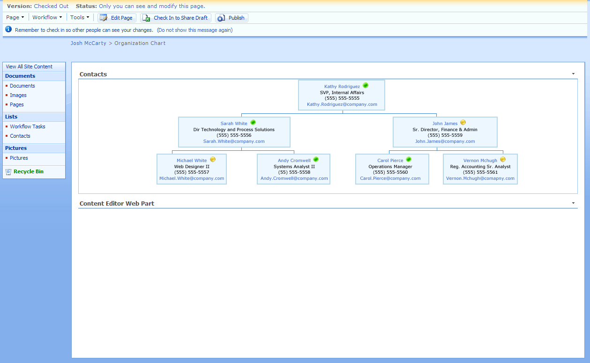Click the Kathy Rodriguez name link
The image size is (590, 363).
(x=342, y=87)
